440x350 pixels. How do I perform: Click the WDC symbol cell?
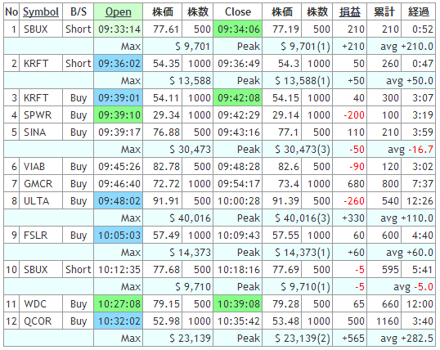click(x=41, y=304)
